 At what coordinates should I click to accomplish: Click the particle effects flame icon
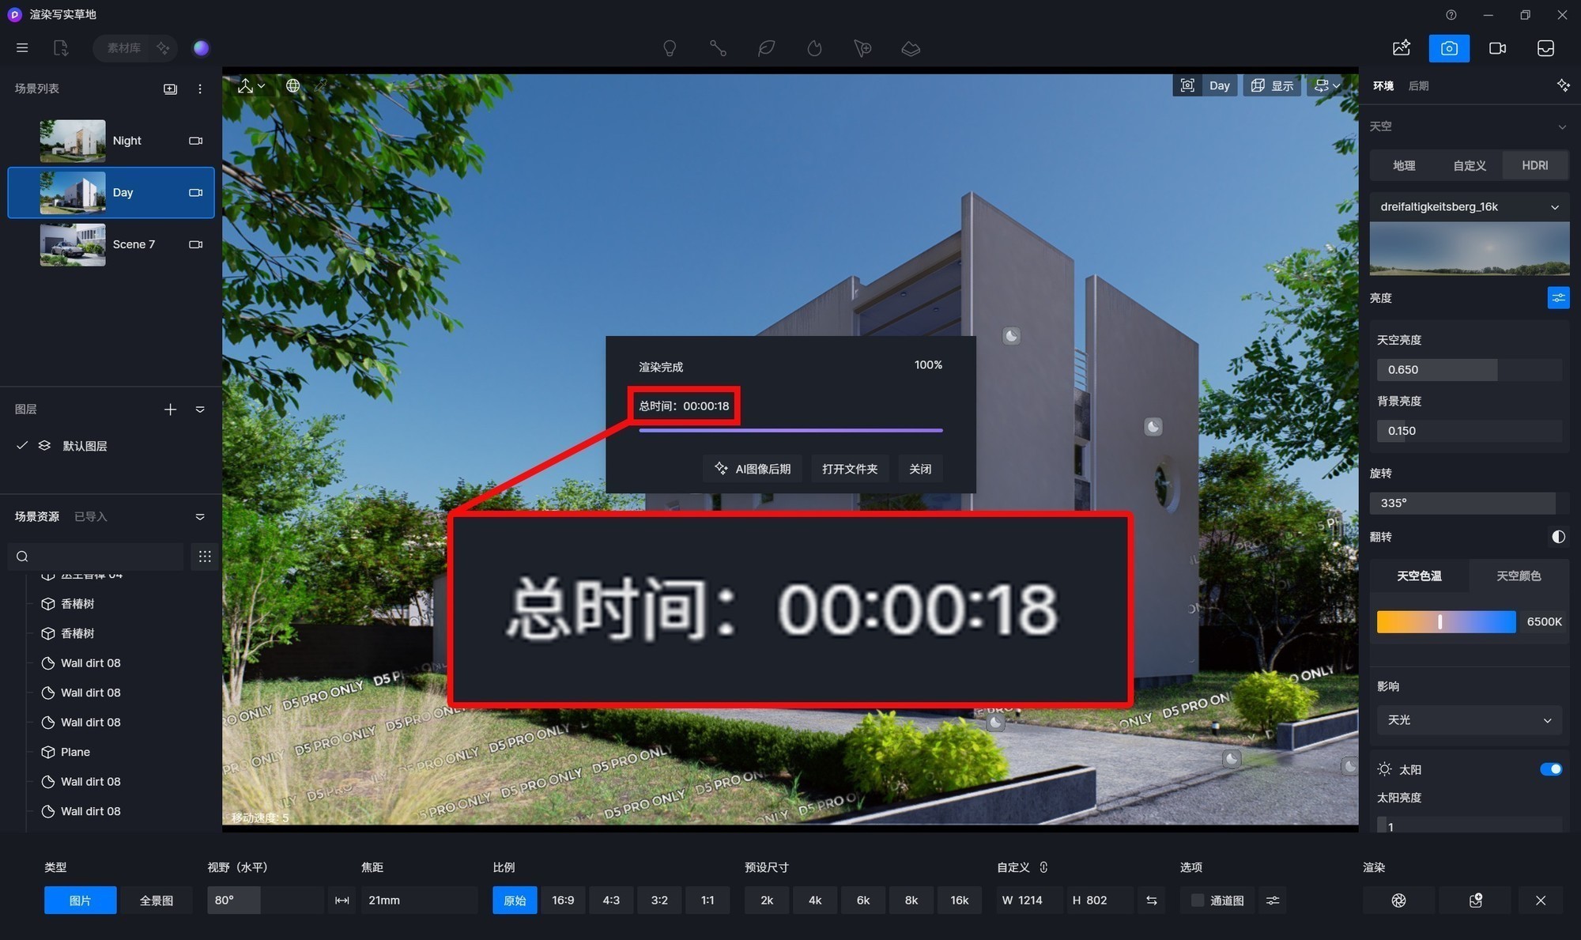point(814,48)
